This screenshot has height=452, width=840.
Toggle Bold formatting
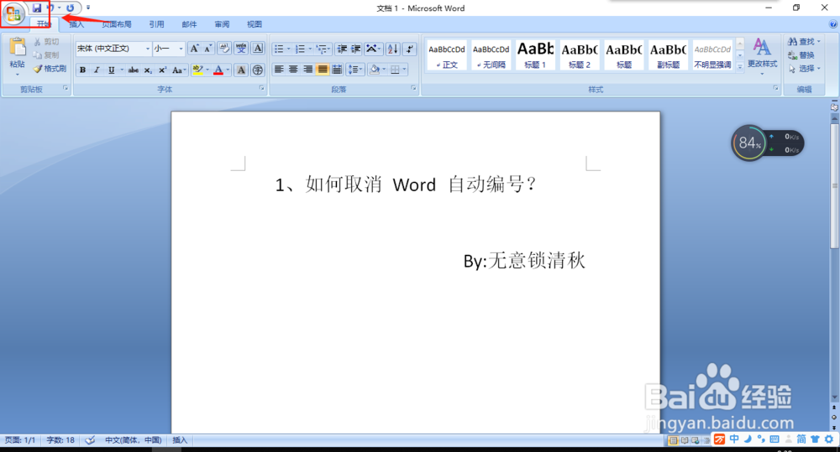coord(82,70)
